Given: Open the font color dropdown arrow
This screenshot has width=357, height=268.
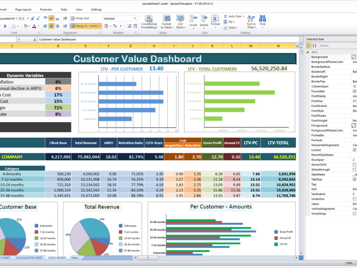Looking at the screenshot, I should tap(38, 26).
